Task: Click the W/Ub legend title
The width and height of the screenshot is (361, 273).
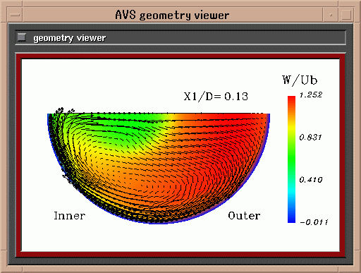Action: [300, 80]
